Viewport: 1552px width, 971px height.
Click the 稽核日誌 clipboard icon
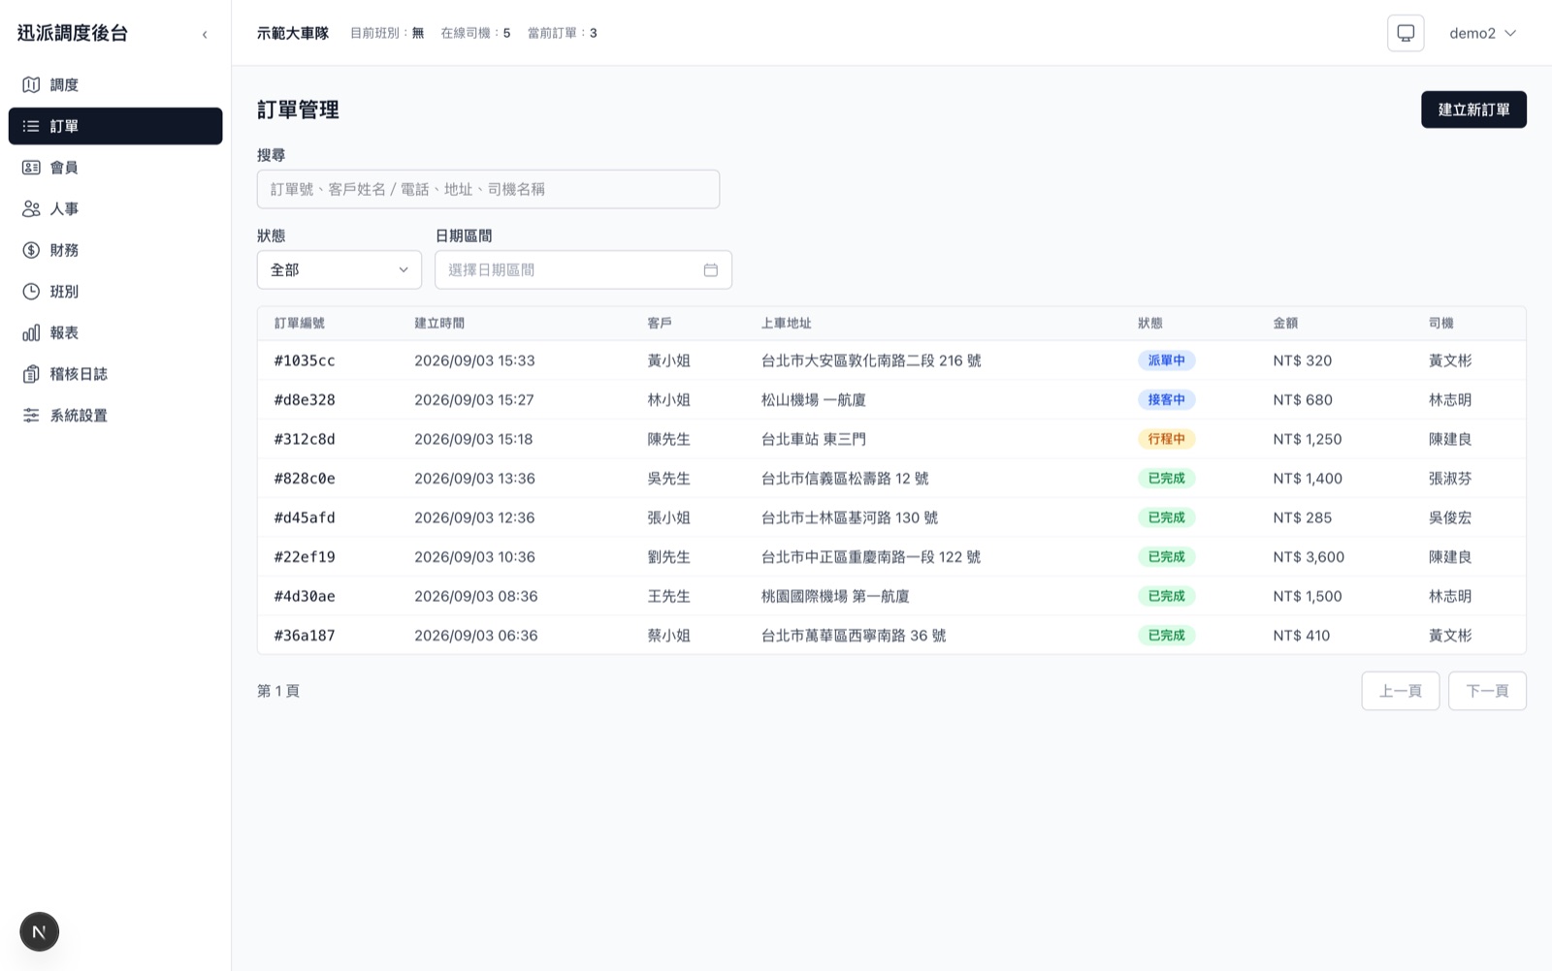(31, 374)
